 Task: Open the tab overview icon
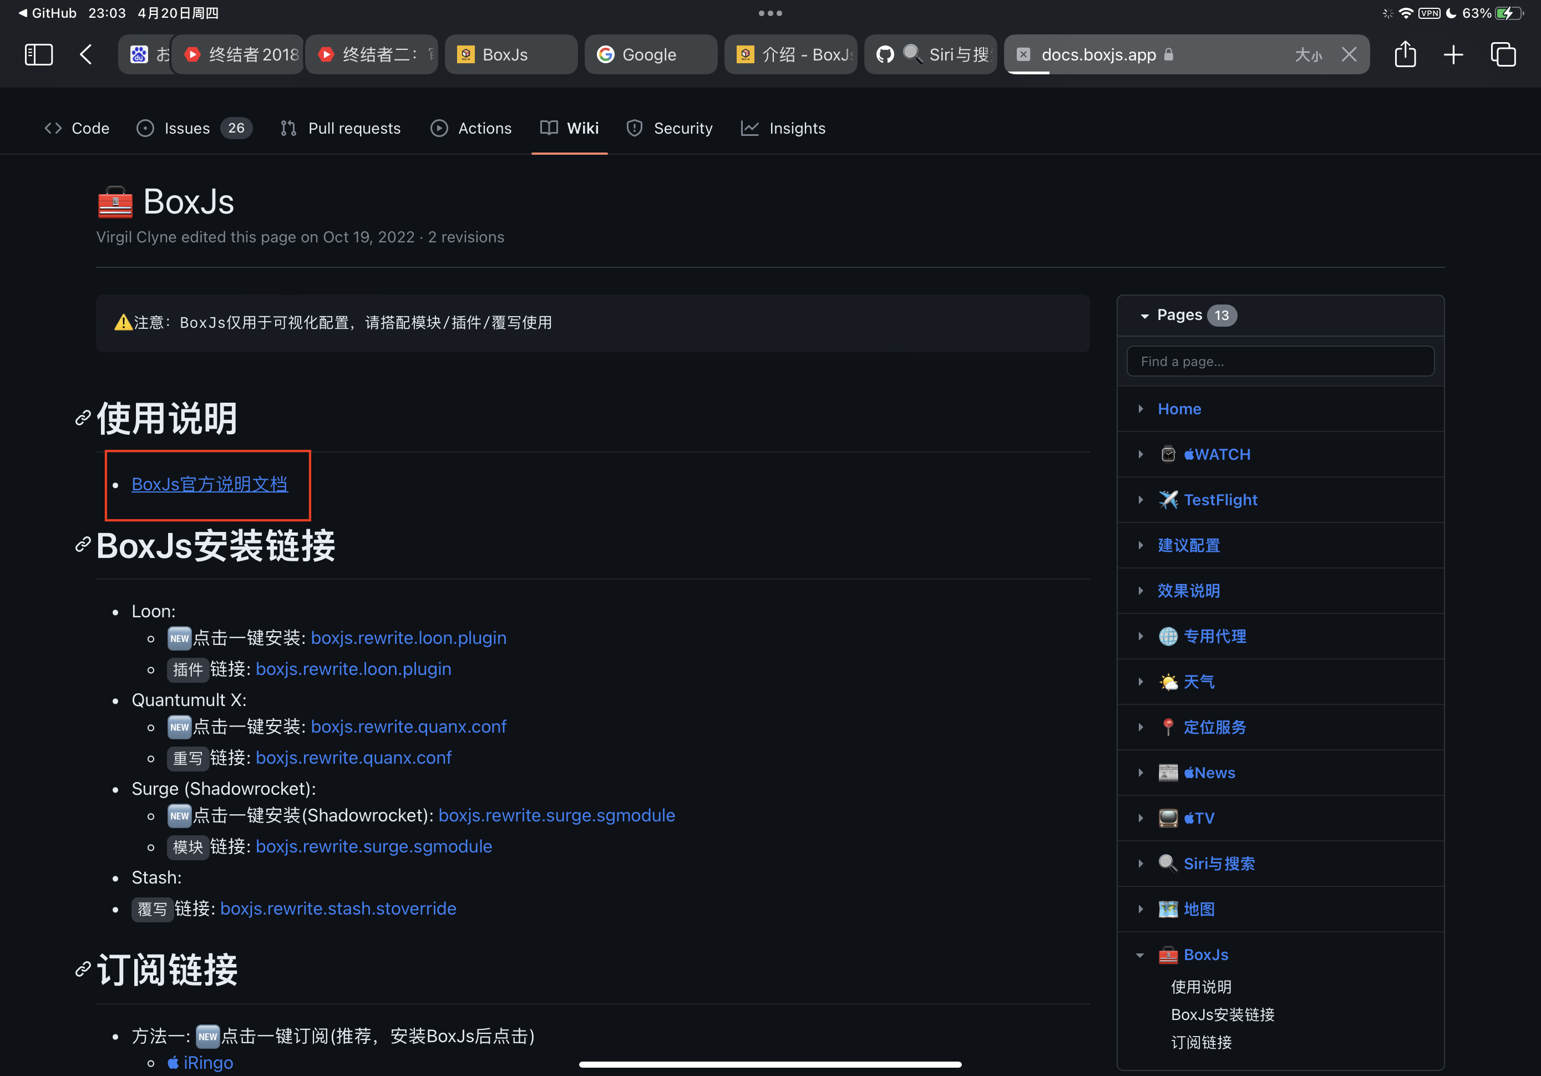1503,54
